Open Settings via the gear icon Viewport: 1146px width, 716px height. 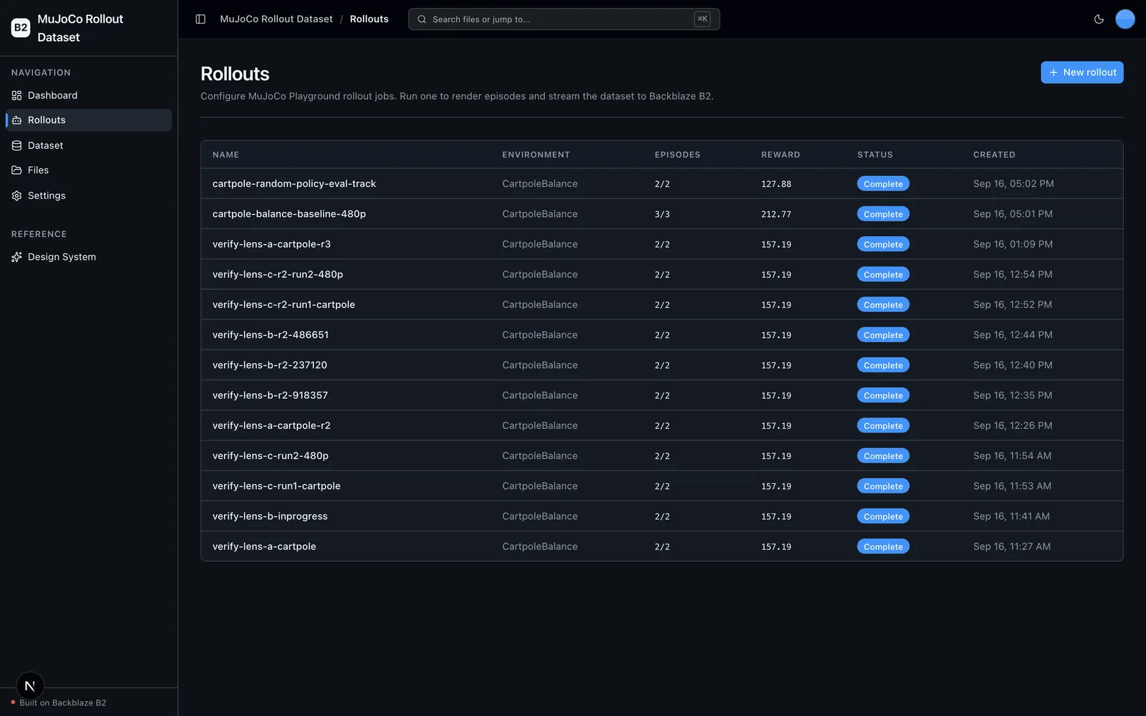tap(16, 195)
